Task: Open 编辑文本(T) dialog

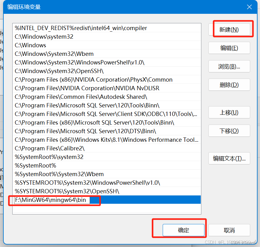Action: 229,158
